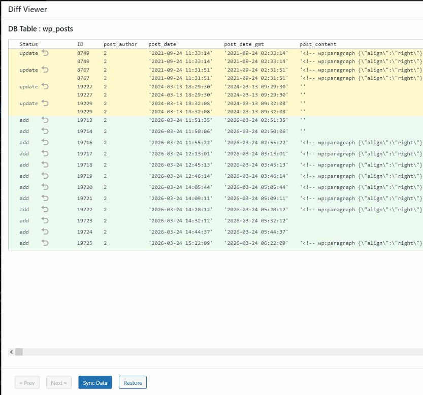
Task: Click the post_content column header
Action: pos(318,44)
